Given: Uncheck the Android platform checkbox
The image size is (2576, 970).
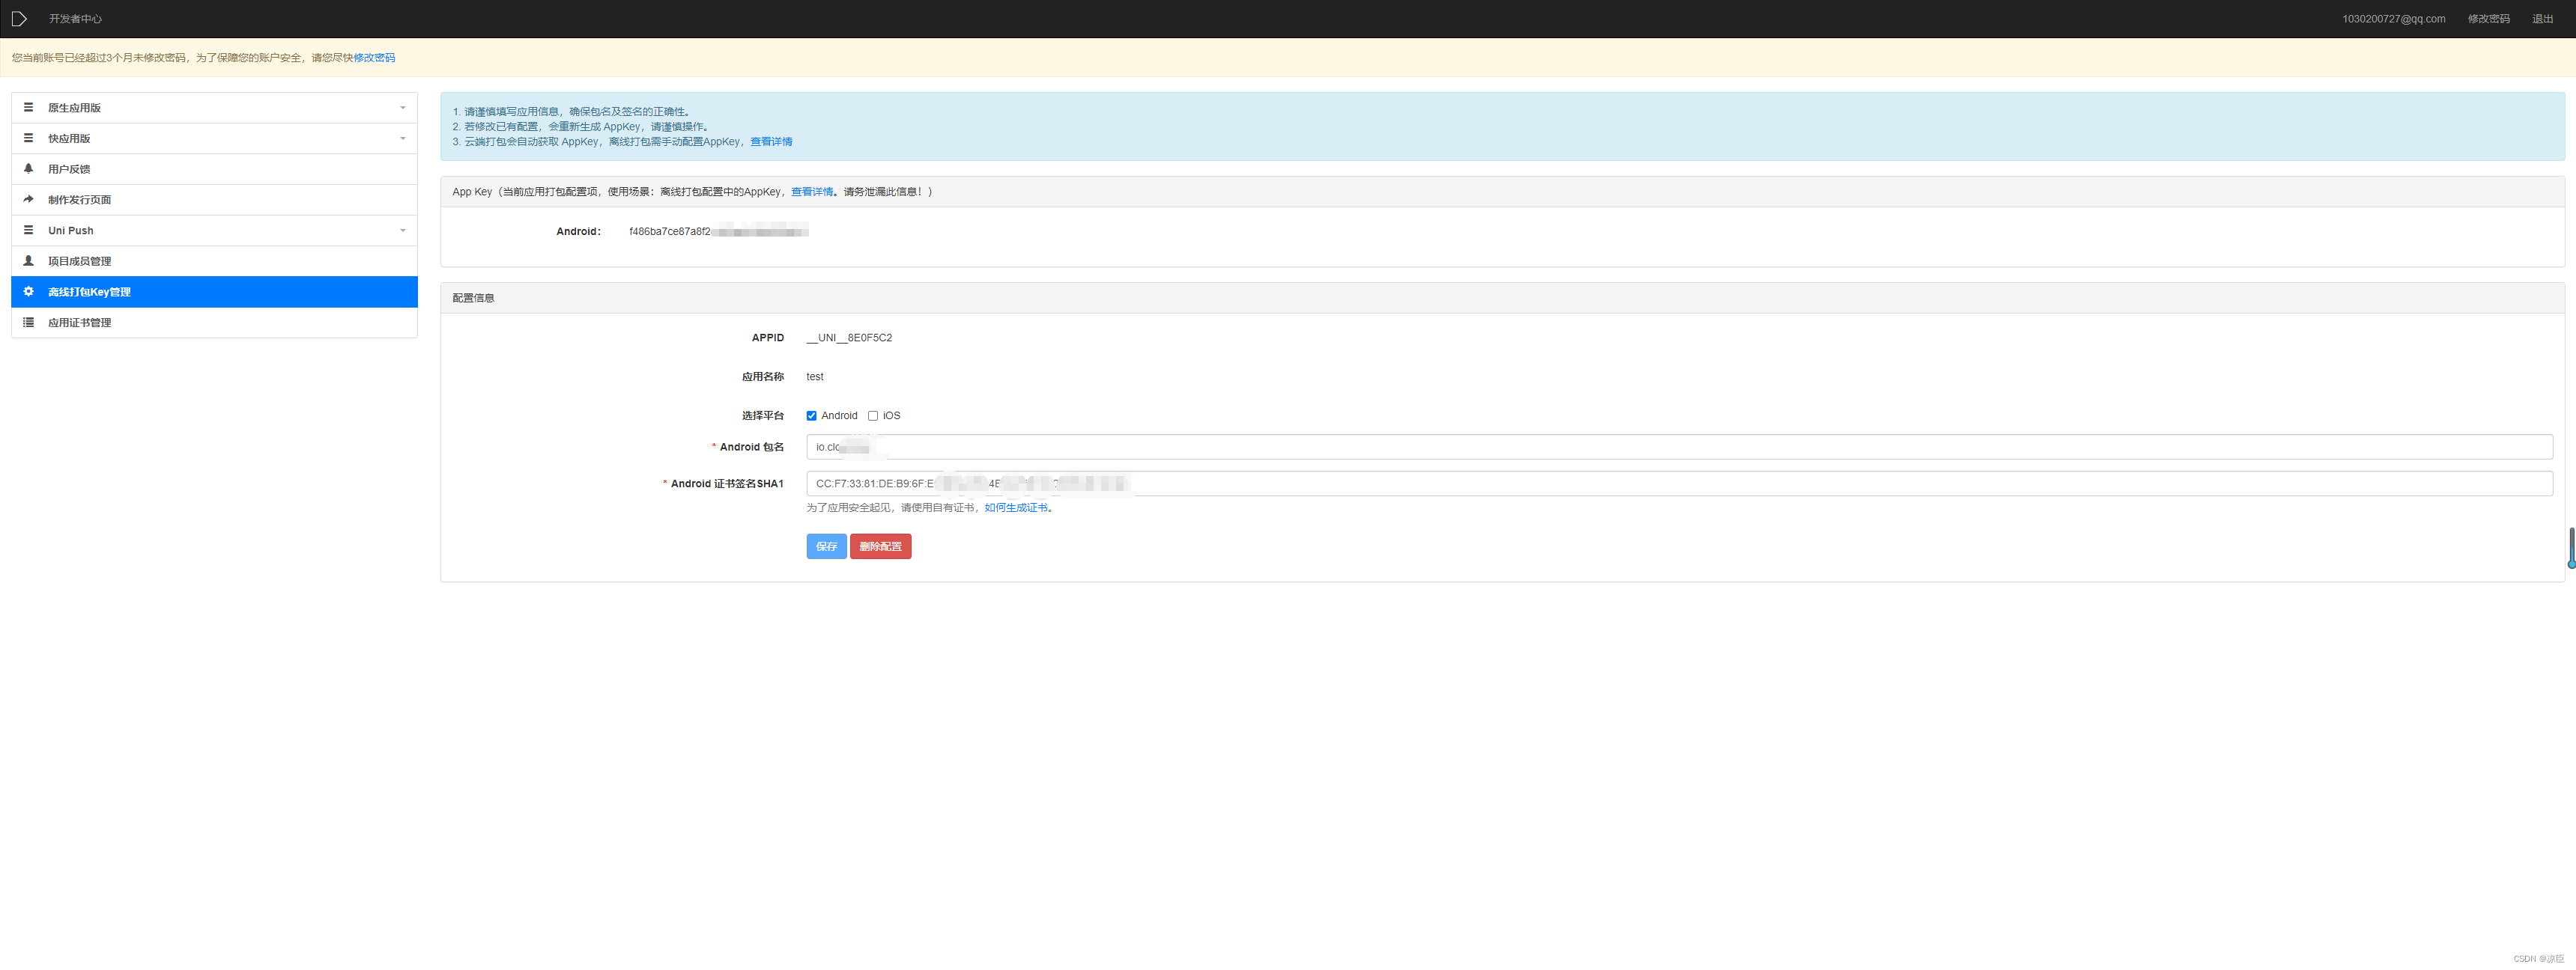Looking at the screenshot, I should [x=811, y=415].
